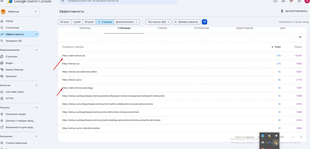This screenshot has height=149, width=310.
Task: Select the 28 дней date range
Action: [89, 22]
